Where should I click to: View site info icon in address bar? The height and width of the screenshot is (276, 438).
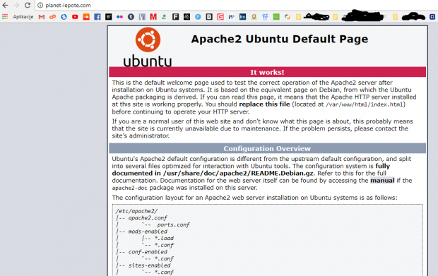tap(40, 6)
